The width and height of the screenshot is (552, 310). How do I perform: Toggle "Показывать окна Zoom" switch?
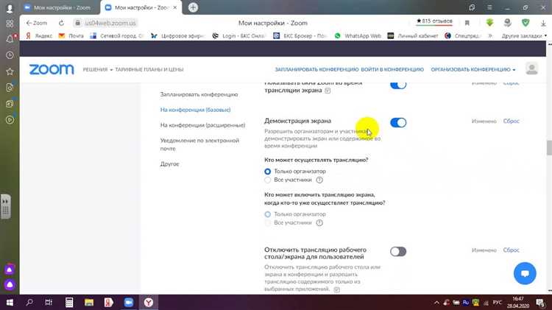click(398, 85)
